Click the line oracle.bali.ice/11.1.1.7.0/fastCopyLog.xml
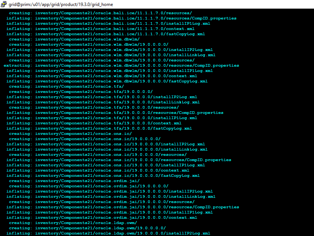 pyautogui.click(x=105, y=34)
